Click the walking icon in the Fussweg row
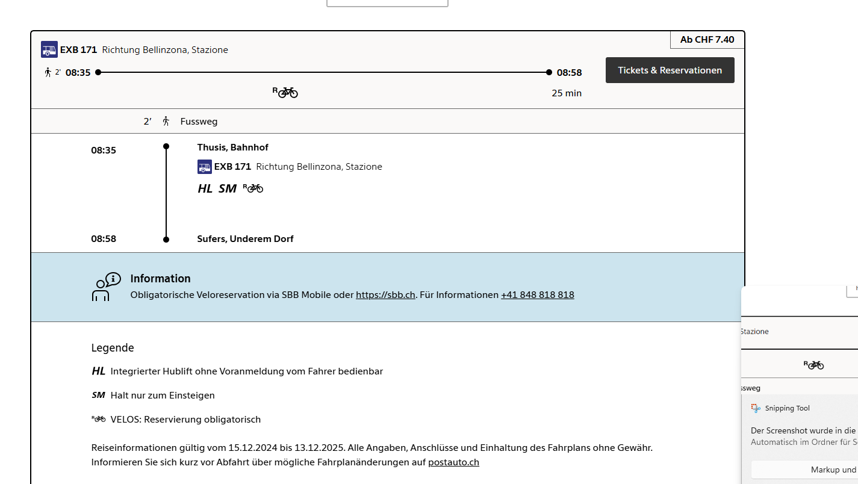Image resolution: width=858 pixels, height=484 pixels. [x=166, y=121]
